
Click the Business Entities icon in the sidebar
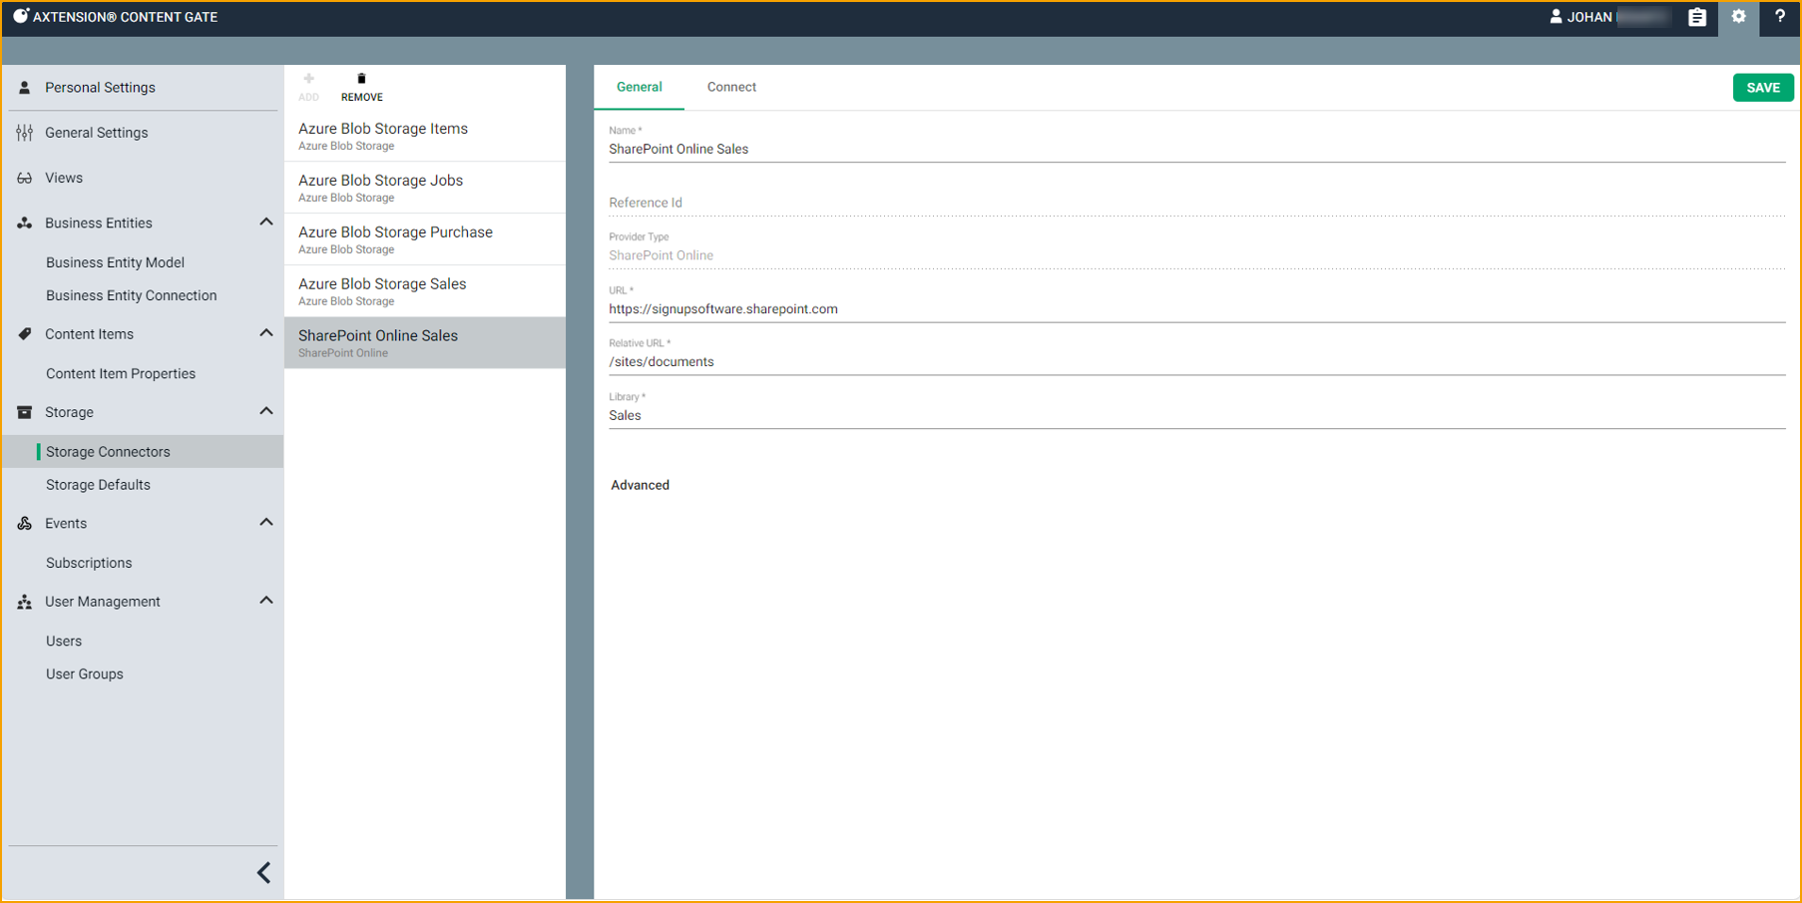click(25, 224)
